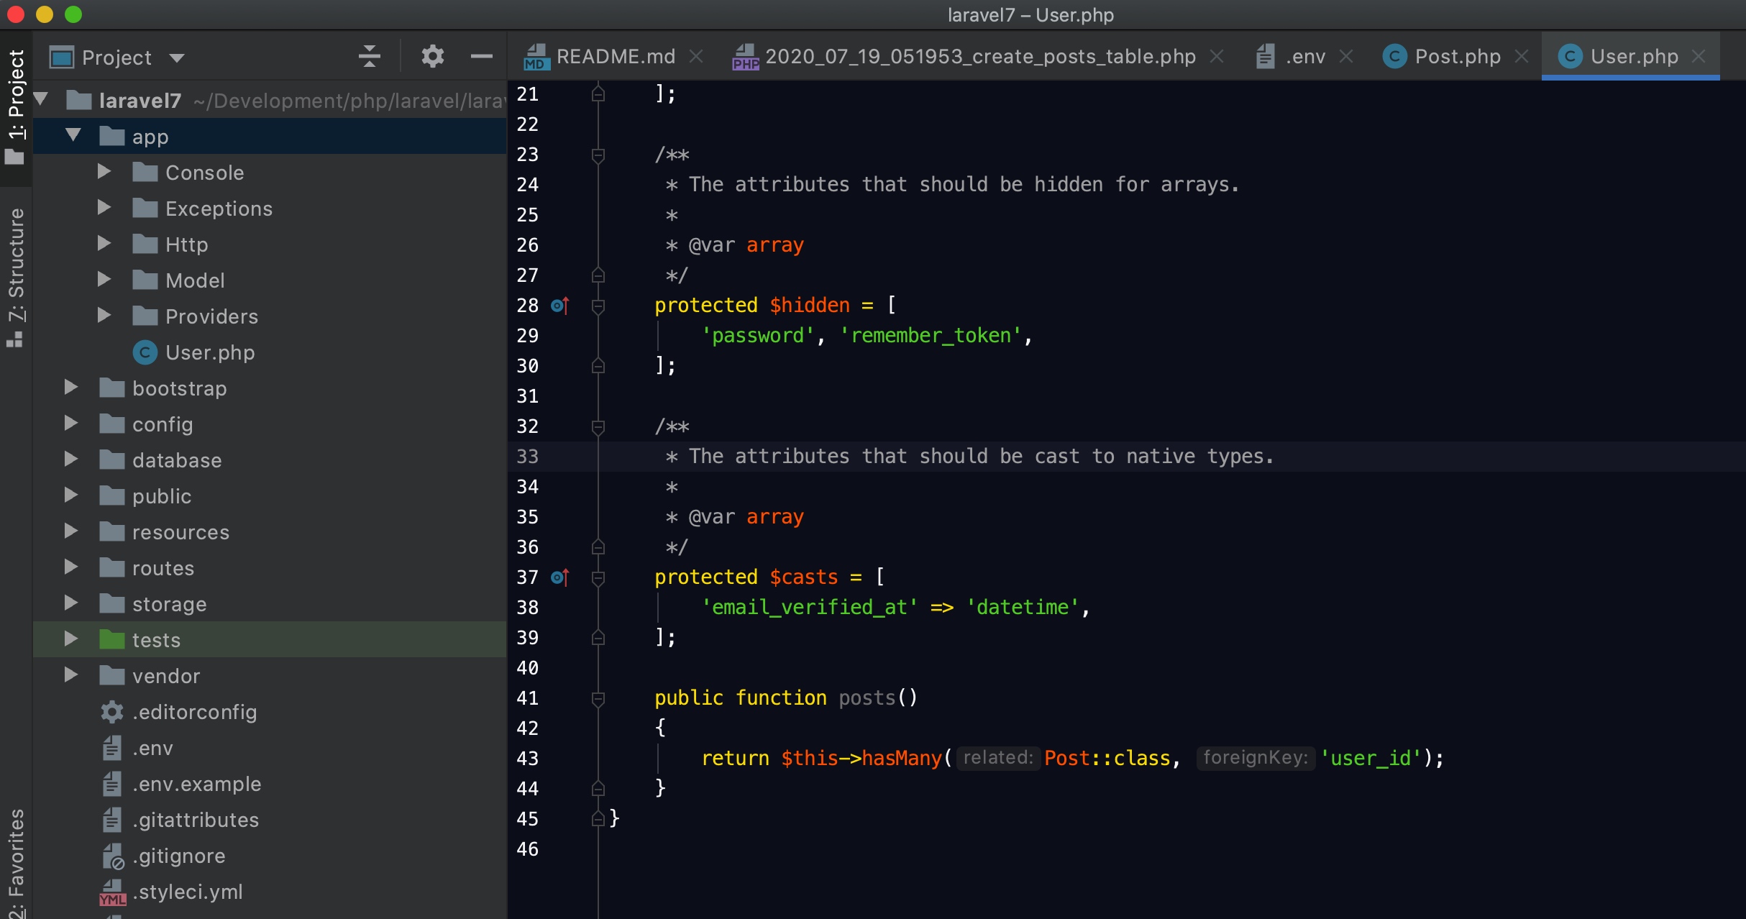Expand the Console folder

click(104, 171)
